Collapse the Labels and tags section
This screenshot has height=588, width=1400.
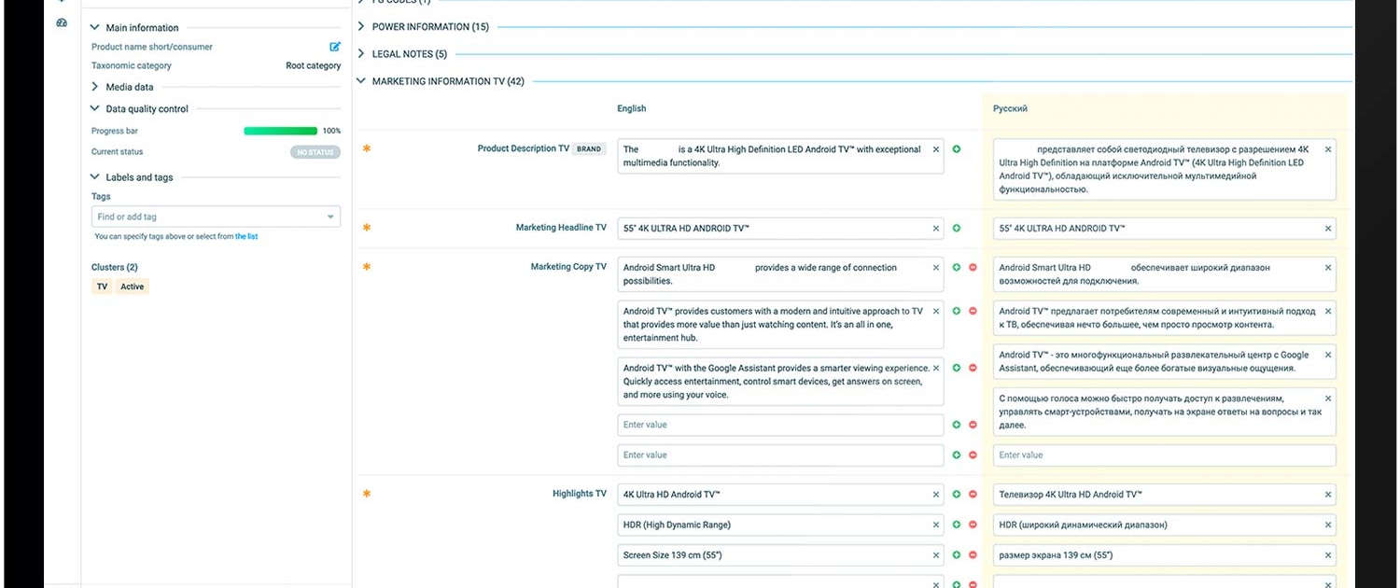coord(94,177)
